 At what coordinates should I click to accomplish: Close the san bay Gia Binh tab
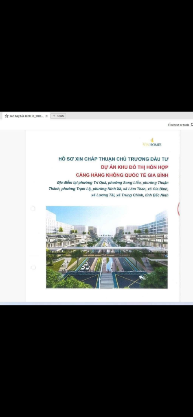click(x=46, y=116)
